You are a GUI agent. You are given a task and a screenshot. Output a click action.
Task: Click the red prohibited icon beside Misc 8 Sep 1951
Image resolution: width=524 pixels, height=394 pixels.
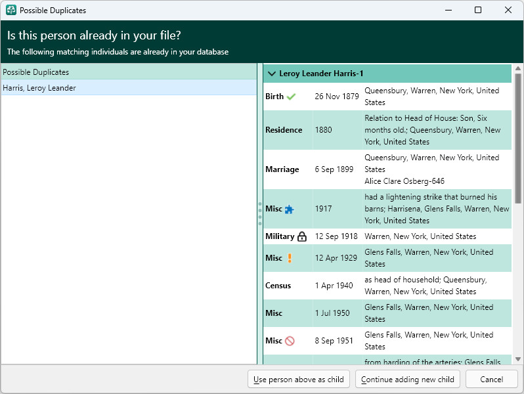coord(290,341)
